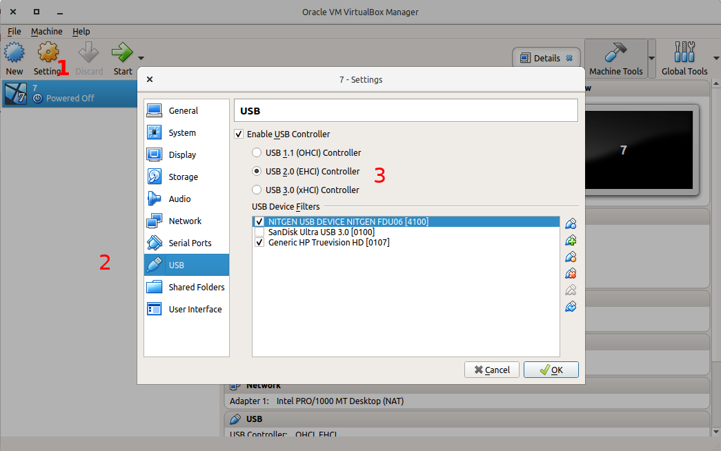The image size is (721, 451).
Task: Close the 7 - Settings dialog with the x
Action: [x=150, y=79]
